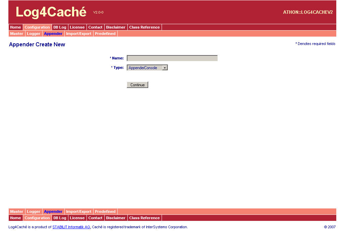Open DB Log in the bottom menu

(60, 218)
